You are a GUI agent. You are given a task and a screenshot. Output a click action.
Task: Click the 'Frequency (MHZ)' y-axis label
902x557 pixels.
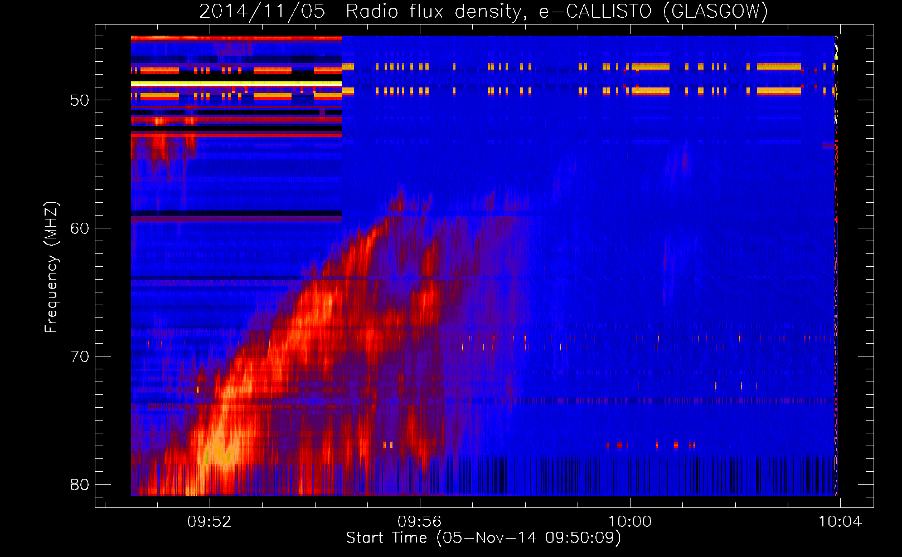pyautogui.click(x=51, y=267)
